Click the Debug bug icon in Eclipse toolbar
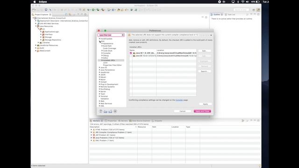The height and width of the screenshot is (168, 299). click(x=88, y=10)
